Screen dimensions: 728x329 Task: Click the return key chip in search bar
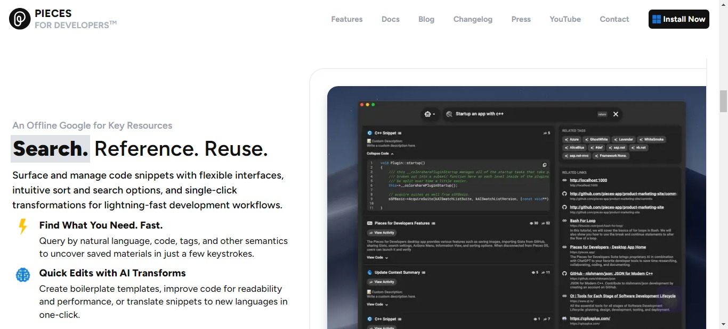(602, 114)
